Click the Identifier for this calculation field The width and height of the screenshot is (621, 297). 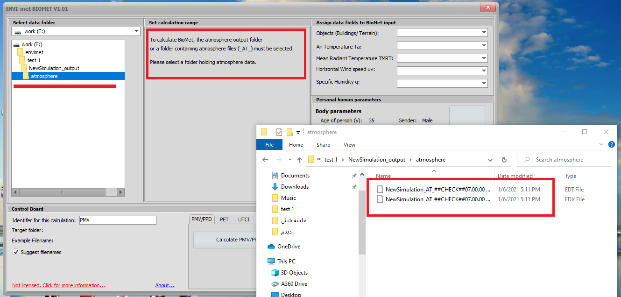coord(118,220)
